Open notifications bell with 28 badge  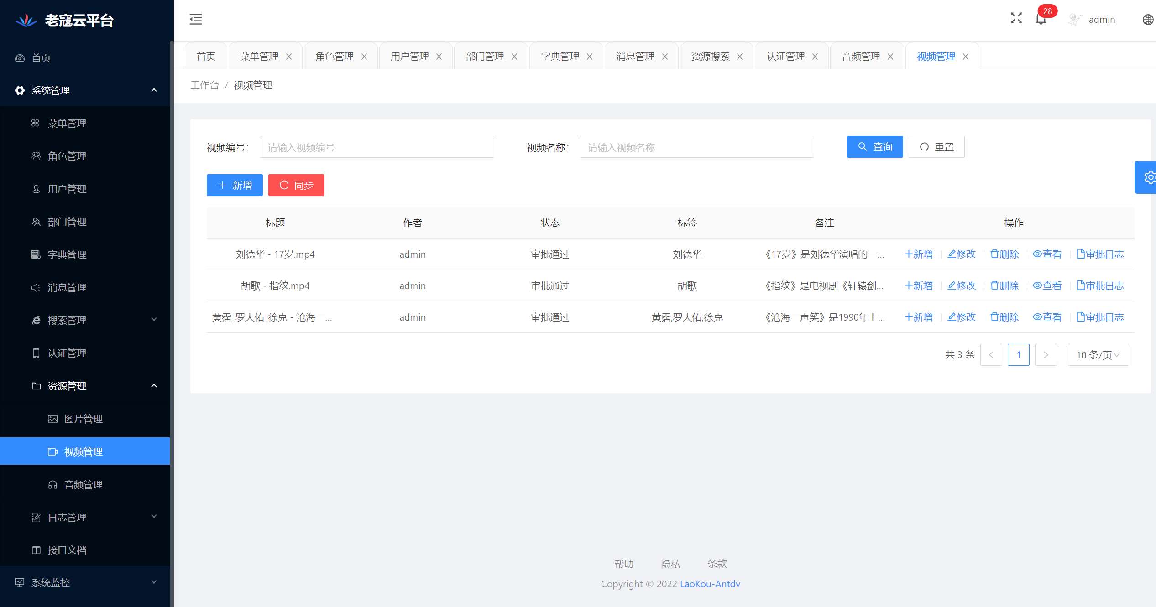(1041, 19)
